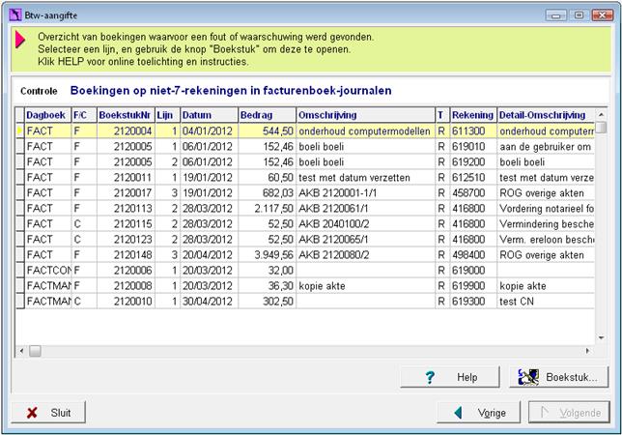Viewport: 622px width, 435px height.
Task: Click 'AKB 2040100/2' description
Action: (x=333, y=224)
